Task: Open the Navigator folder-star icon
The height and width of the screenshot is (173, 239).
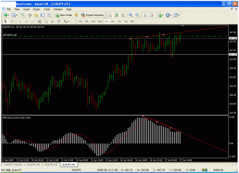Action: (36, 15)
